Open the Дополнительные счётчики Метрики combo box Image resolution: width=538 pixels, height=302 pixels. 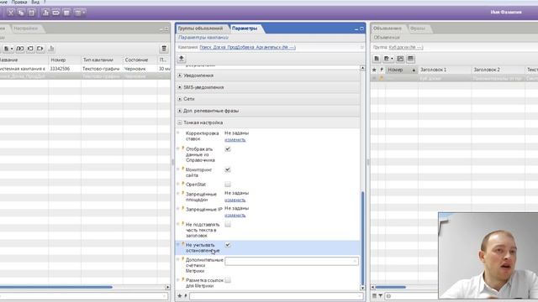pos(292,261)
